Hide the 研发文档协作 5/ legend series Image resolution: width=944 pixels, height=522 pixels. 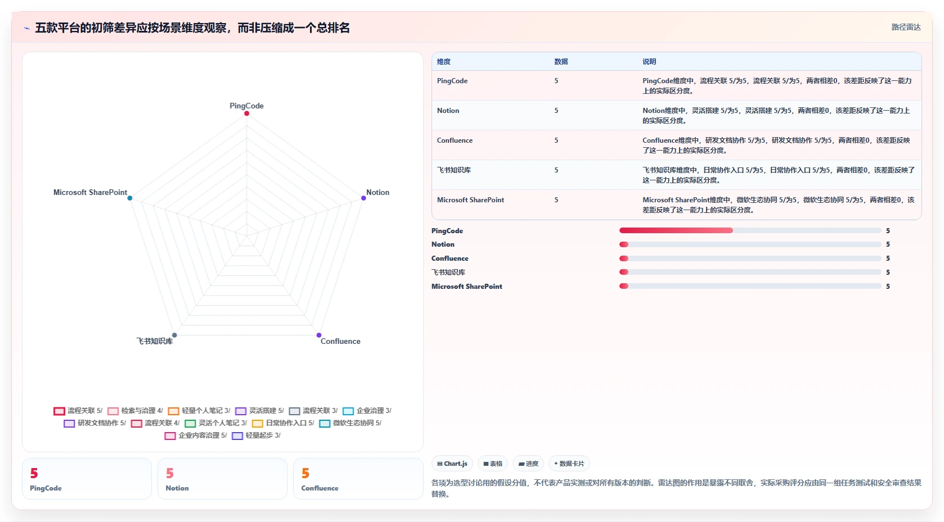tap(95, 423)
